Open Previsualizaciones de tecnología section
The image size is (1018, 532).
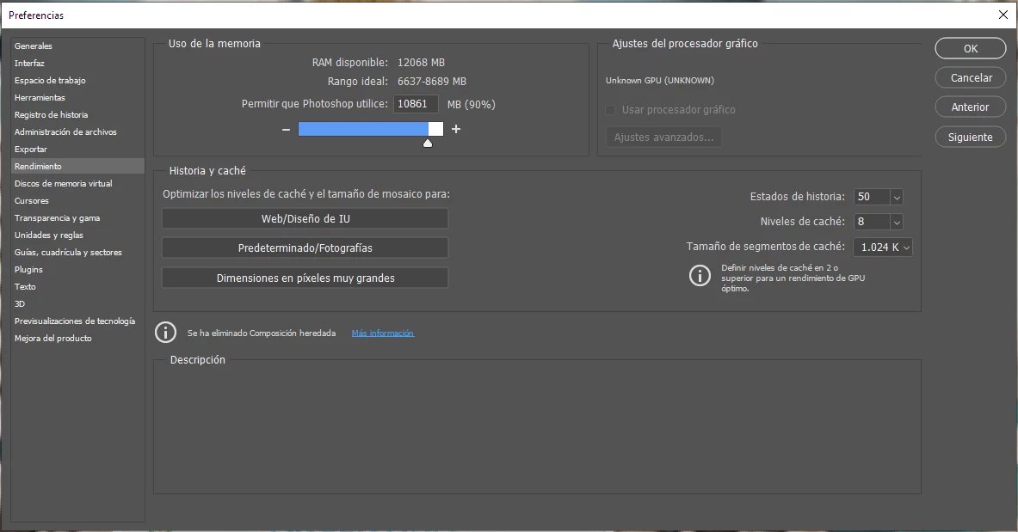coord(75,321)
